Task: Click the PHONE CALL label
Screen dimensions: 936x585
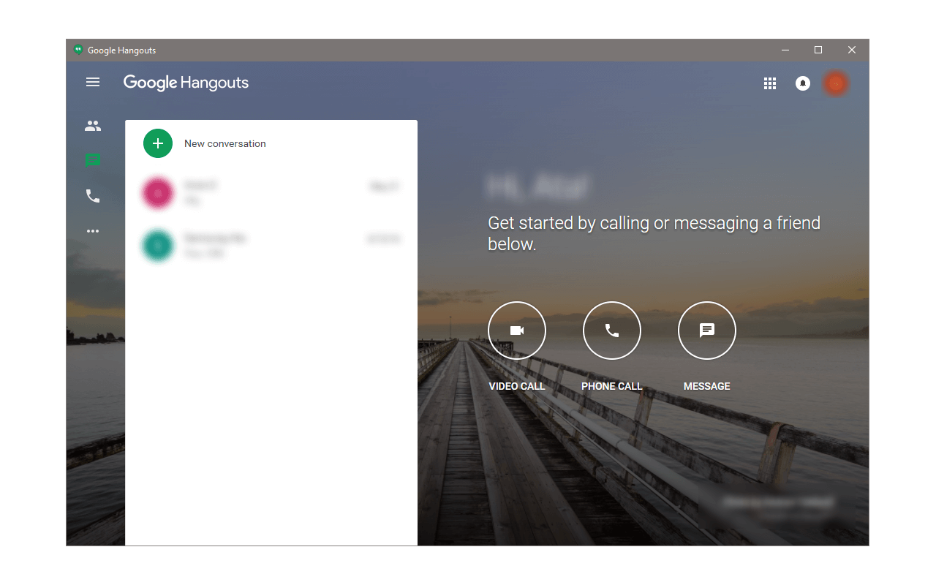Action: point(612,386)
